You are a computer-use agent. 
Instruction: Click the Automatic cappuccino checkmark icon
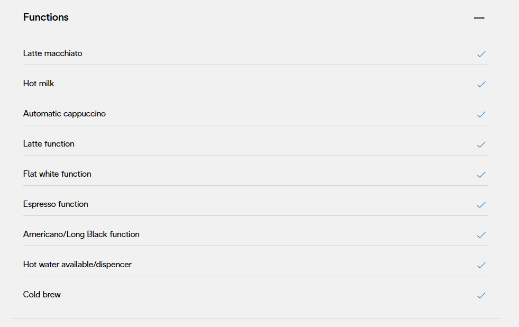pyautogui.click(x=481, y=114)
